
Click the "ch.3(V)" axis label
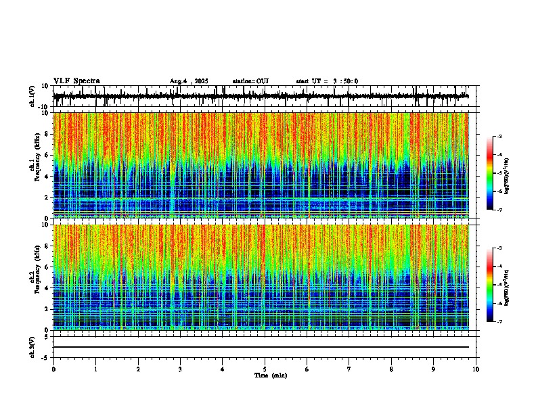[x=32, y=347]
